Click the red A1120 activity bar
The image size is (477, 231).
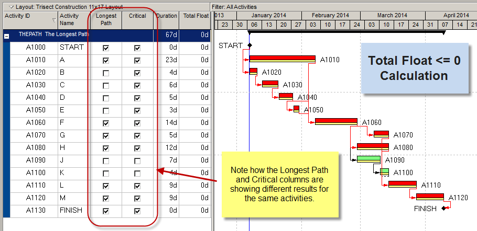pos(430,197)
